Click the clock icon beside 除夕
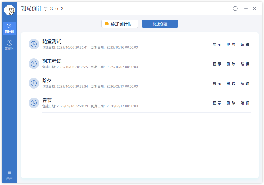Screen dimensions: 264x185 (34, 83)
